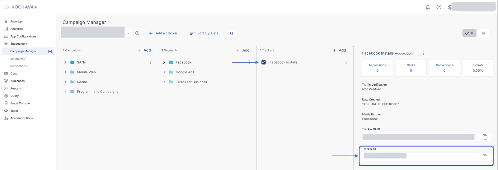Open the Query database icon
The height and width of the screenshot is (170, 498).
point(6,96)
